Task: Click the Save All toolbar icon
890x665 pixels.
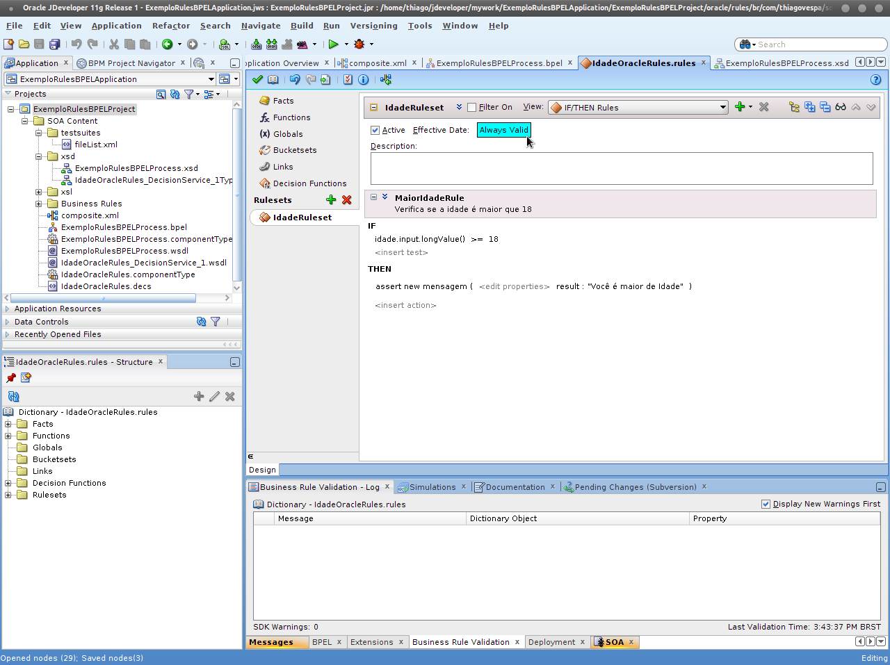Action: pos(54,44)
